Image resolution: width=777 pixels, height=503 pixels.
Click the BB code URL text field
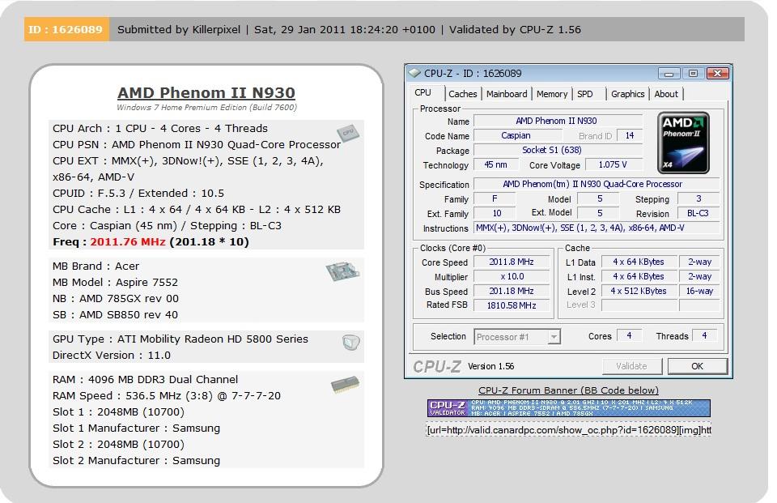568,430
